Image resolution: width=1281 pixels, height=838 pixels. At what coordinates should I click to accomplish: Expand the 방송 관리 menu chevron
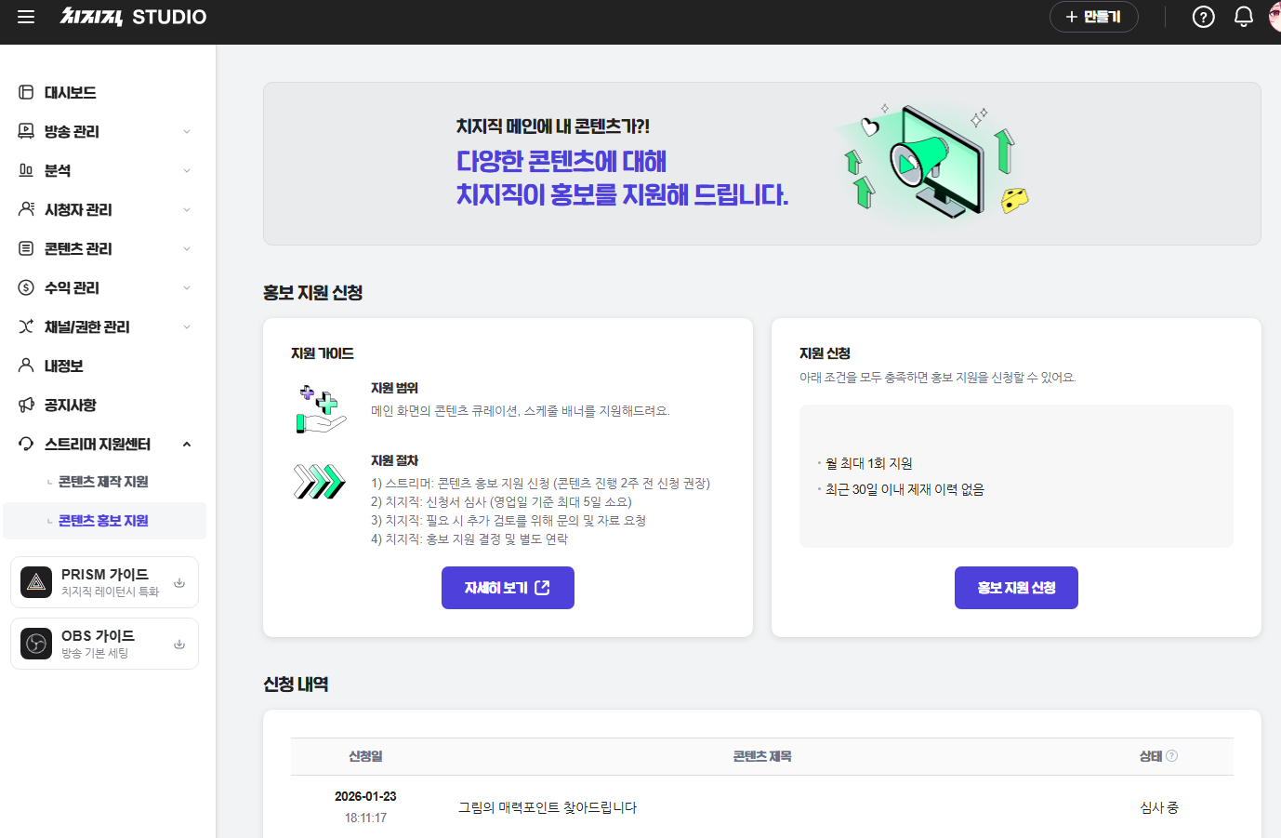(x=187, y=131)
